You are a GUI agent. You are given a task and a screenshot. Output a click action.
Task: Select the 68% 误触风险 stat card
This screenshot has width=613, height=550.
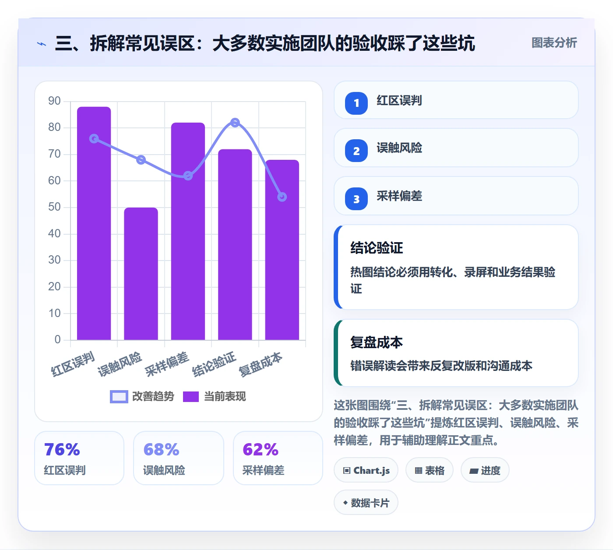pos(179,458)
